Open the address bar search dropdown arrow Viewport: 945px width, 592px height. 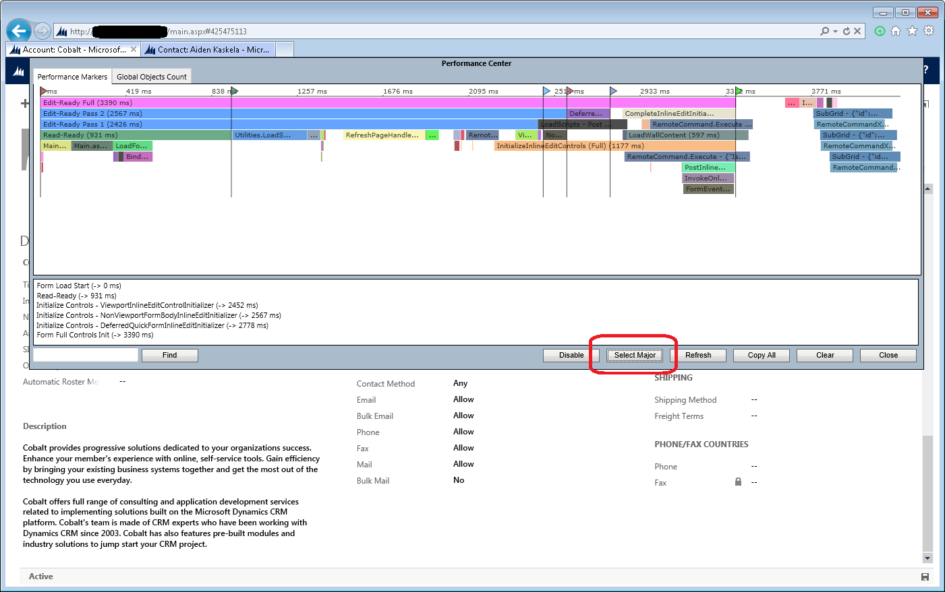coord(835,31)
